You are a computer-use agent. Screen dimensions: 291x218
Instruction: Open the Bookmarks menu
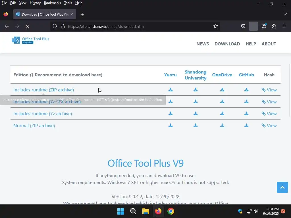coord(52,3)
